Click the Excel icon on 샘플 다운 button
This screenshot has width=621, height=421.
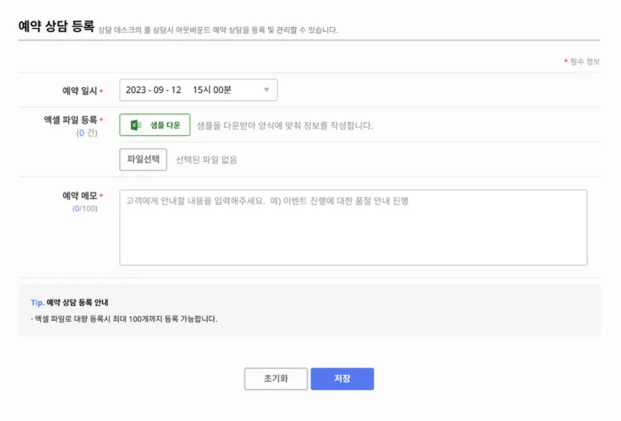pos(136,125)
